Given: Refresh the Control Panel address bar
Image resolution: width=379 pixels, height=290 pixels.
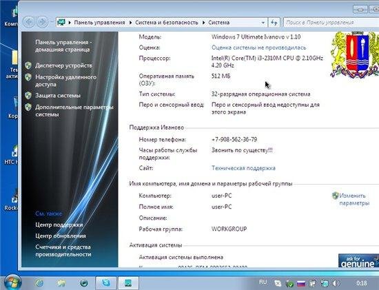Looking at the screenshot, I should point(274,23).
